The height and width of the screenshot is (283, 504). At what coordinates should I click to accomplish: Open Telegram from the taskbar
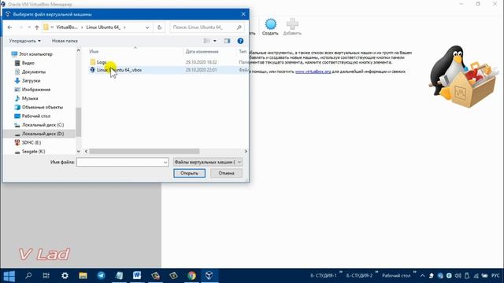point(102,276)
